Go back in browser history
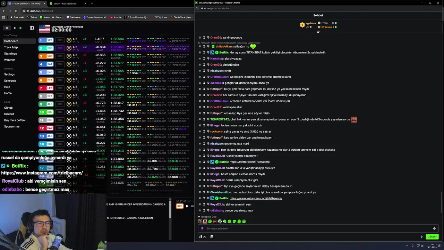444x250 pixels. point(4,11)
